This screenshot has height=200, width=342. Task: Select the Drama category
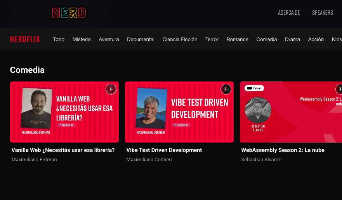pyautogui.click(x=292, y=39)
